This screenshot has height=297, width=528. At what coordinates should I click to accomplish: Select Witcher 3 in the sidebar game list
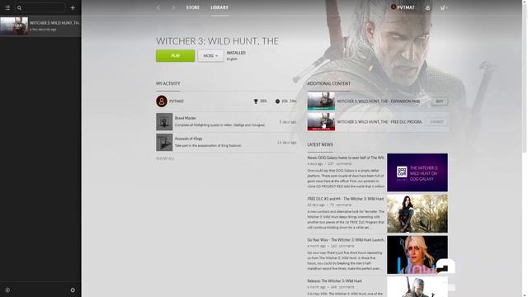40,26
